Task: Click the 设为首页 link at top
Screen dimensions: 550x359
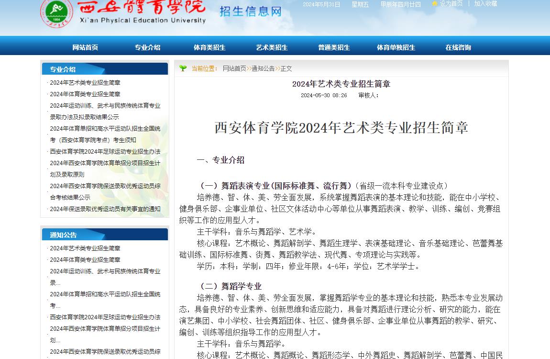Action: (x=451, y=3)
